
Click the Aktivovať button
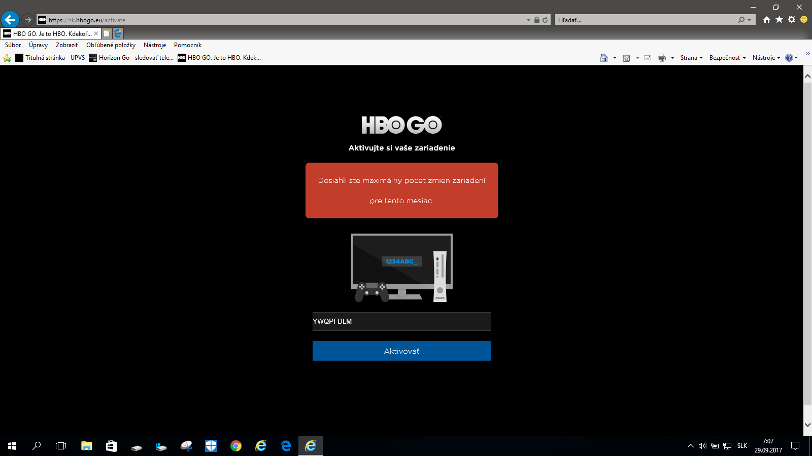[401, 351]
